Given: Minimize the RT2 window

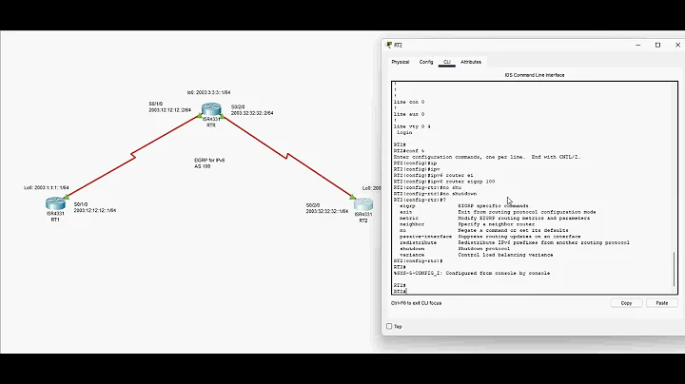Looking at the screenshot, I should click(x=637, y=45).
